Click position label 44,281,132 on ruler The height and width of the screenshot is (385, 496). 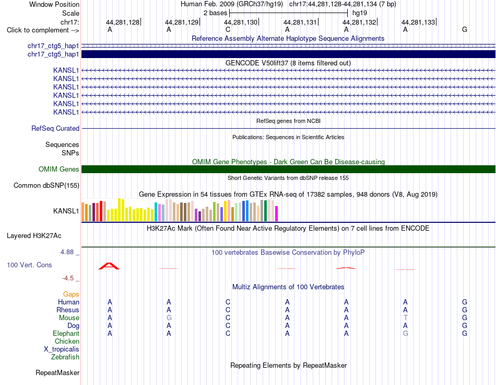pos(359,22)
